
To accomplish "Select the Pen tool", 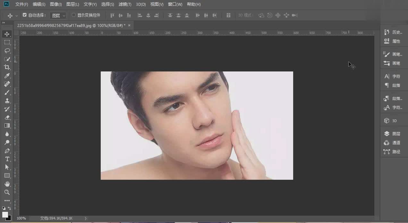I will point(7,151).
